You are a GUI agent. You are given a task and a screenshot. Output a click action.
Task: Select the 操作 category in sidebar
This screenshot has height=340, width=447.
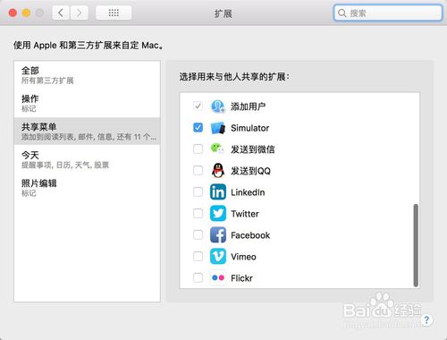[87, 103]
